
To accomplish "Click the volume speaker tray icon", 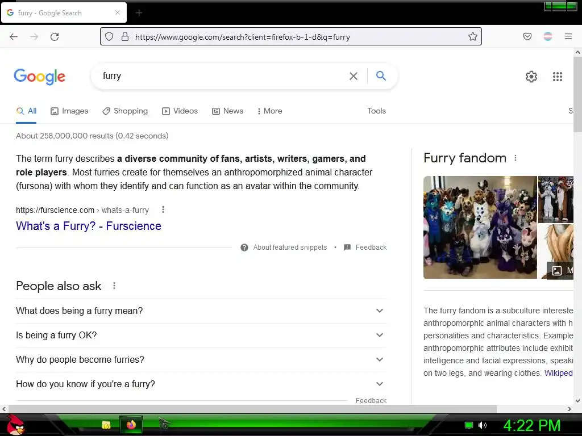I will coord(483,425).
